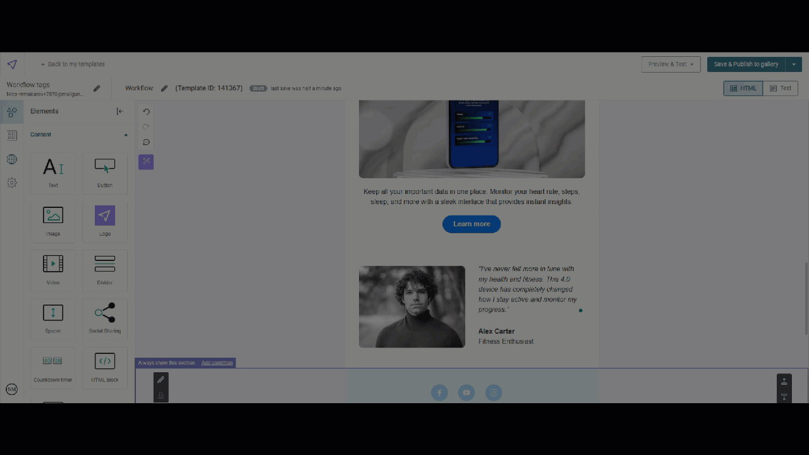Select the Image element tile
Viewport: 809px width, 455px height.
click(53, 221)
